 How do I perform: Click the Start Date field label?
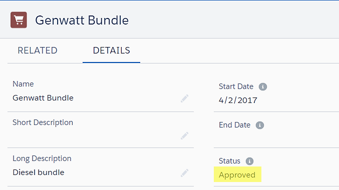[x=236, y=86]
